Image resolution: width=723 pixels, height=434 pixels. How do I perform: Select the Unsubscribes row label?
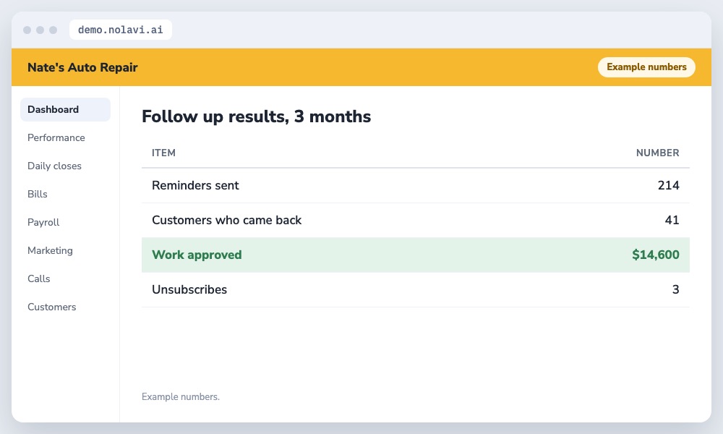click(189, 289)
